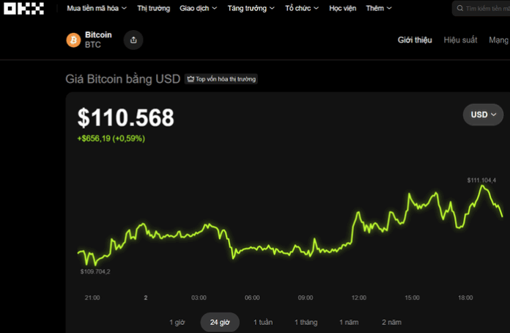Open the USD currency selector
This screenshot has width=510, height=333.
[483, 114]
